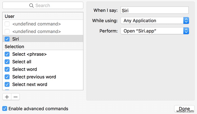This screenshot has width=197, height=114.
Task: Open the While using Any Application dropdown
Action: pos(155,21)
